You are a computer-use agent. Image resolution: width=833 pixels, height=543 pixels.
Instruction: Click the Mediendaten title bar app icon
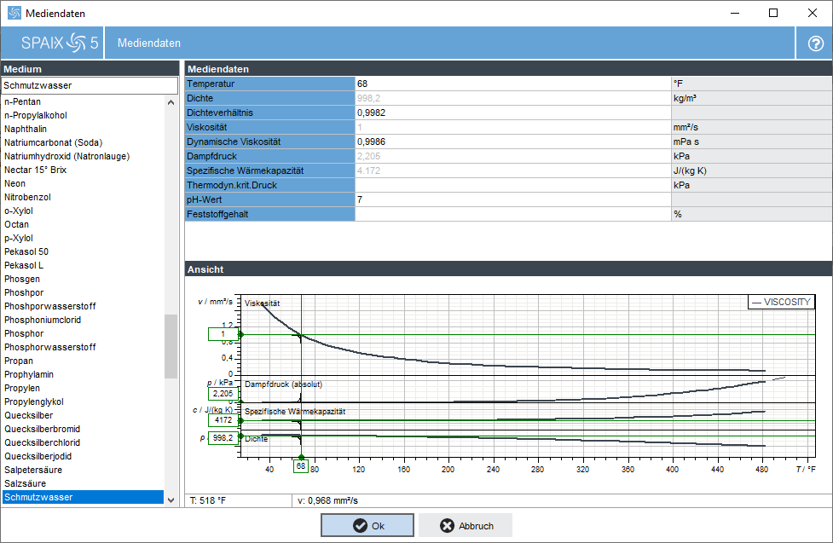pyautogui.click(x=14, y=13)
